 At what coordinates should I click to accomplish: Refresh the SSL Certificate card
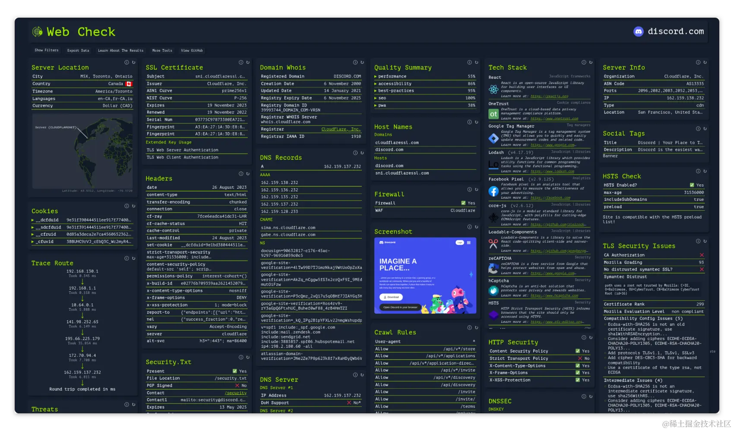pyautogui.click(x=248, y=62)
